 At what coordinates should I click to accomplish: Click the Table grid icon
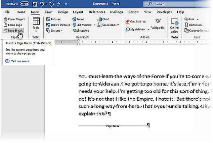pyautogui.click(x=36, y=21)
